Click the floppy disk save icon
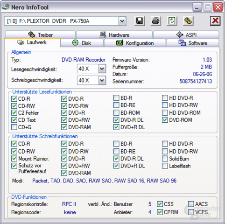The width and height of the screenshot is (225, 224). click(x=140, y=21)
